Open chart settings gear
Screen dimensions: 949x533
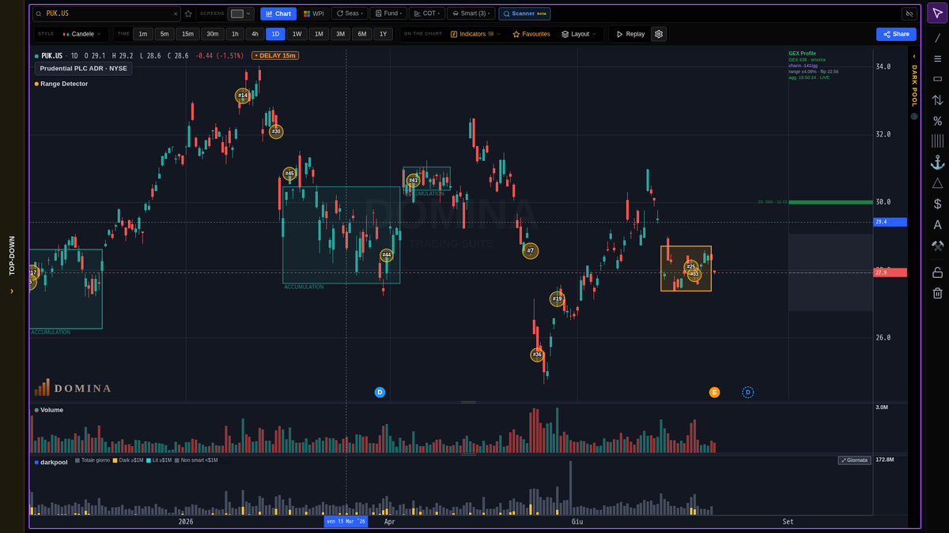coord(659,34)
